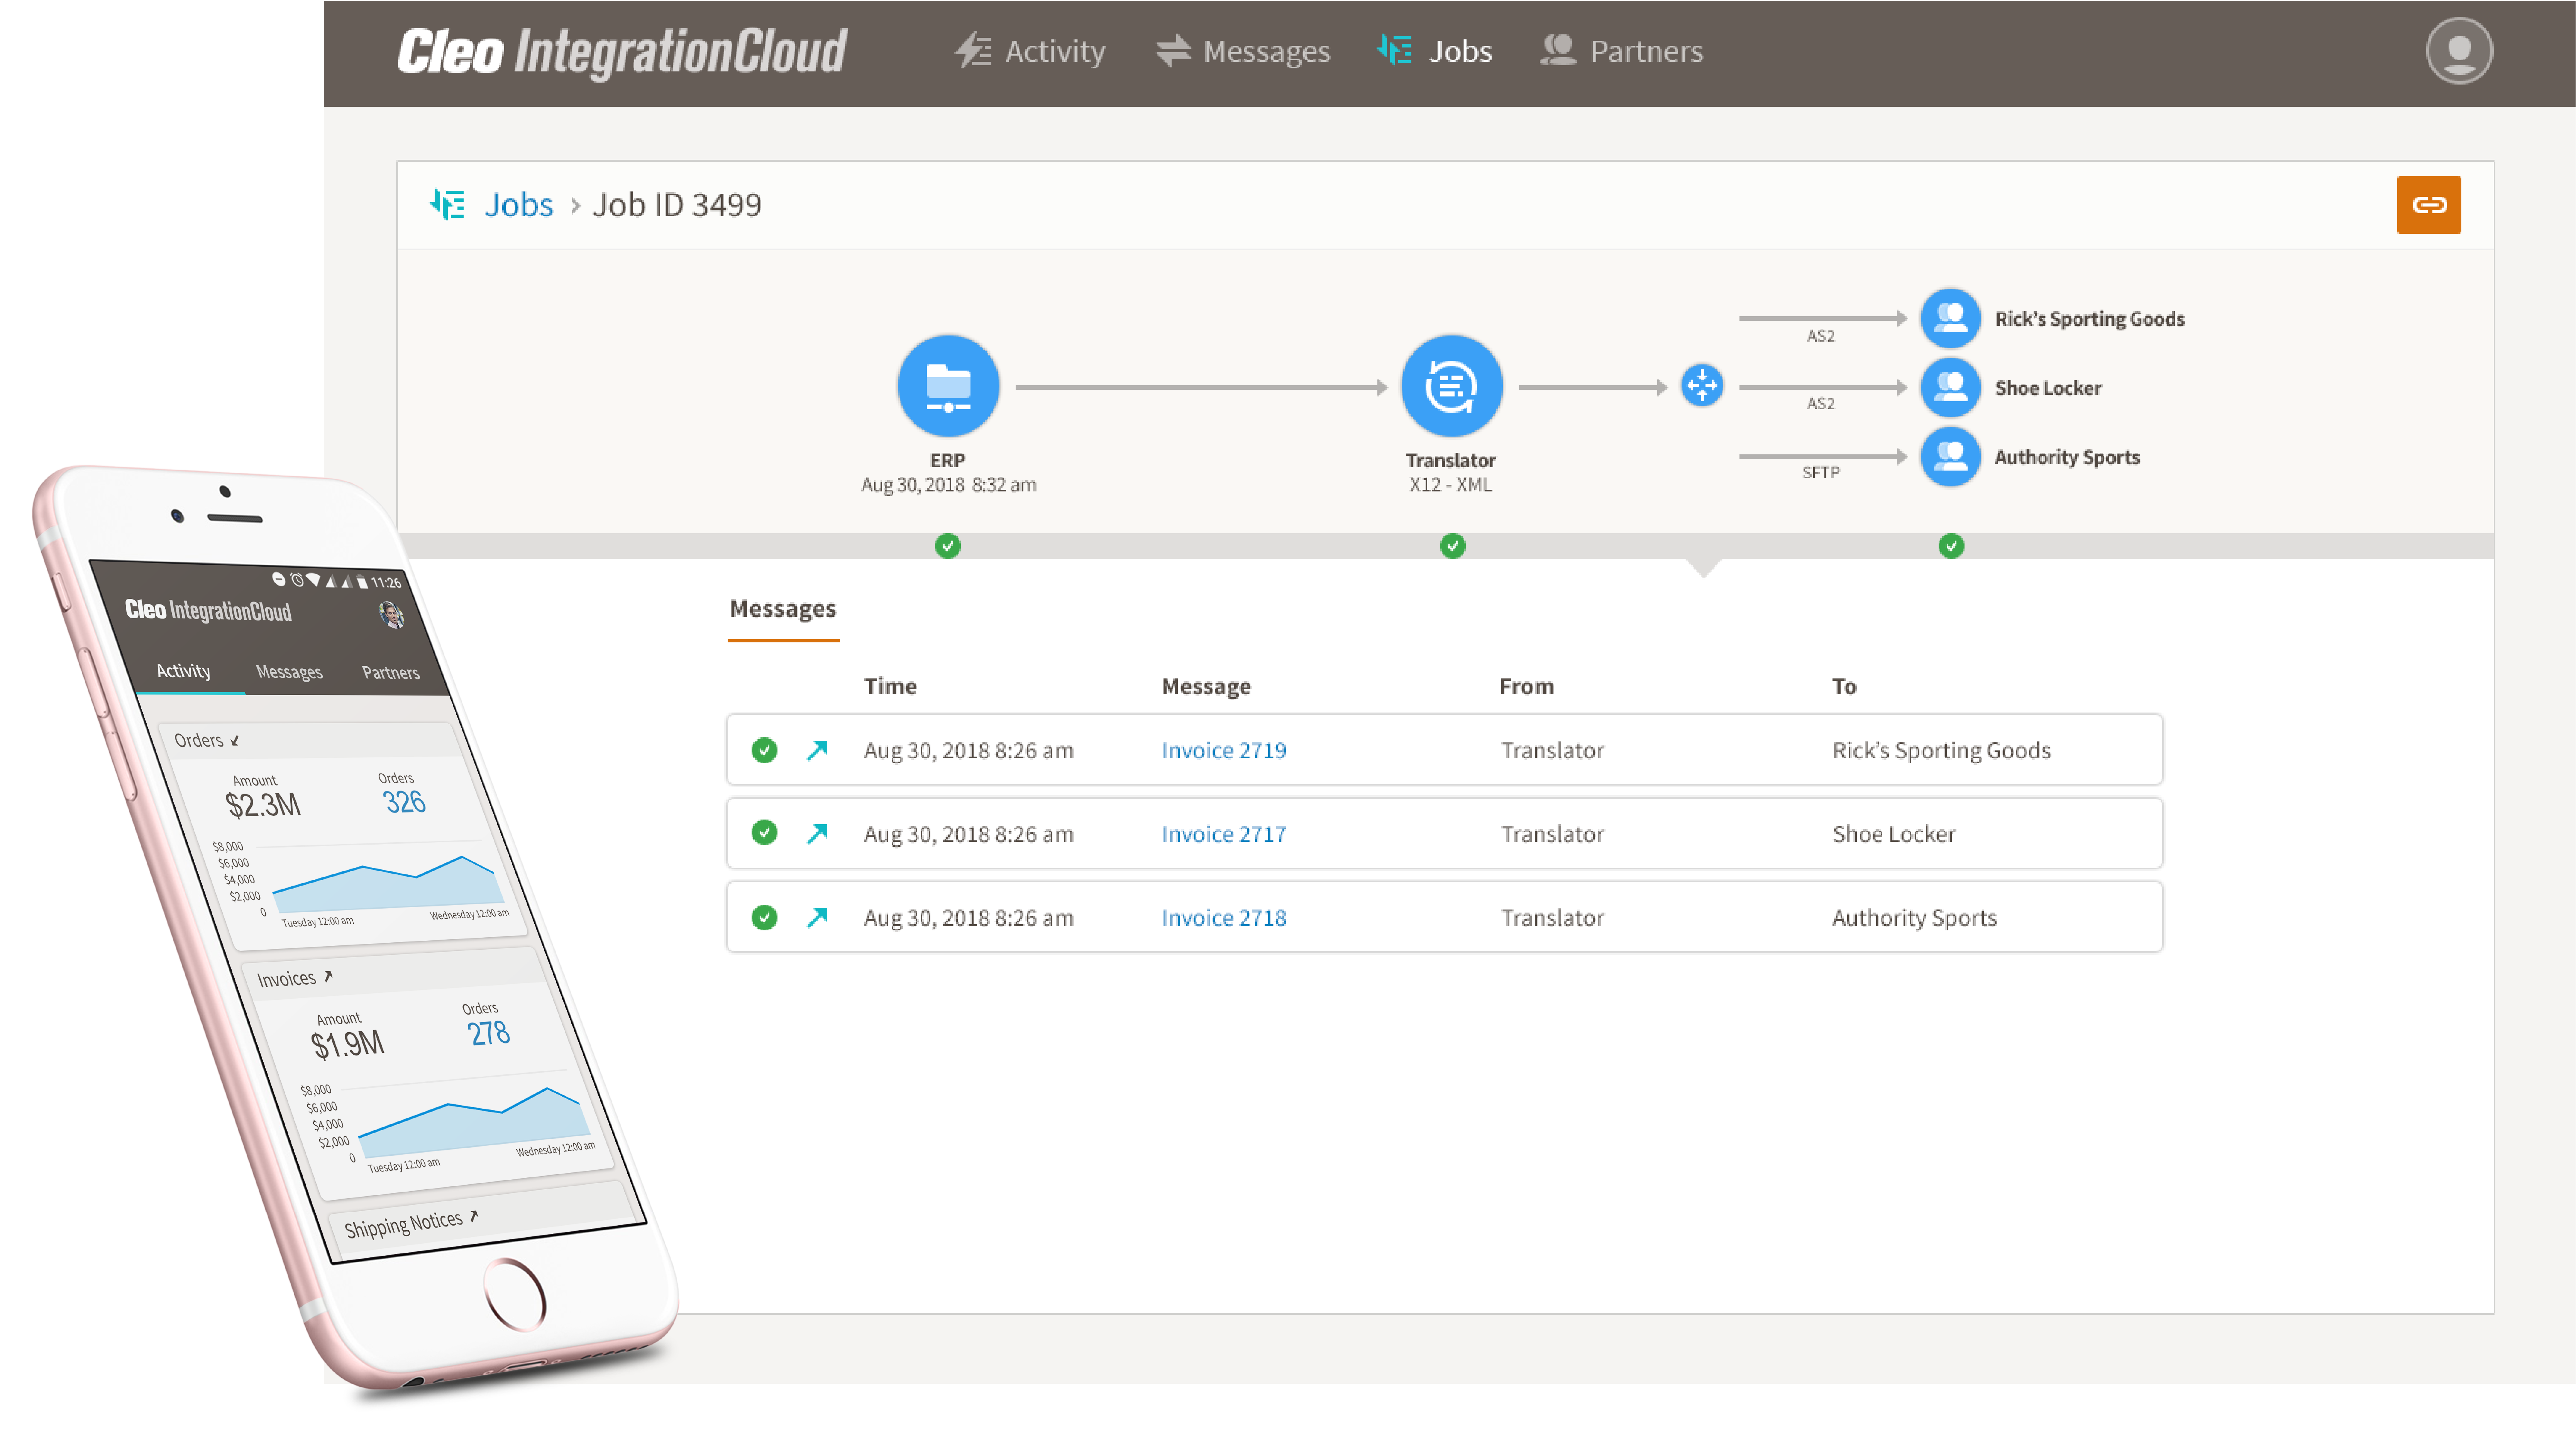Click the Jobs breadcrumb link

click(x=518, y=205)
